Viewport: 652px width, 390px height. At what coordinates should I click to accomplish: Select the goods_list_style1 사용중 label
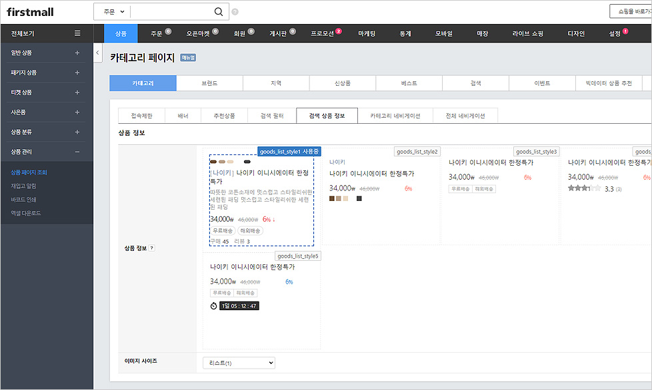(x=289, y=152)
